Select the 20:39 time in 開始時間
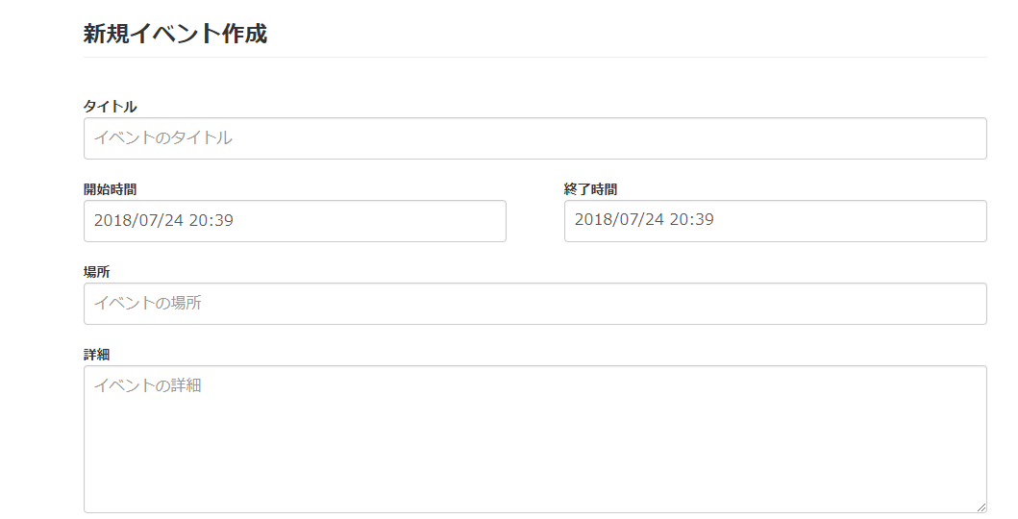 tap(211, 221)
